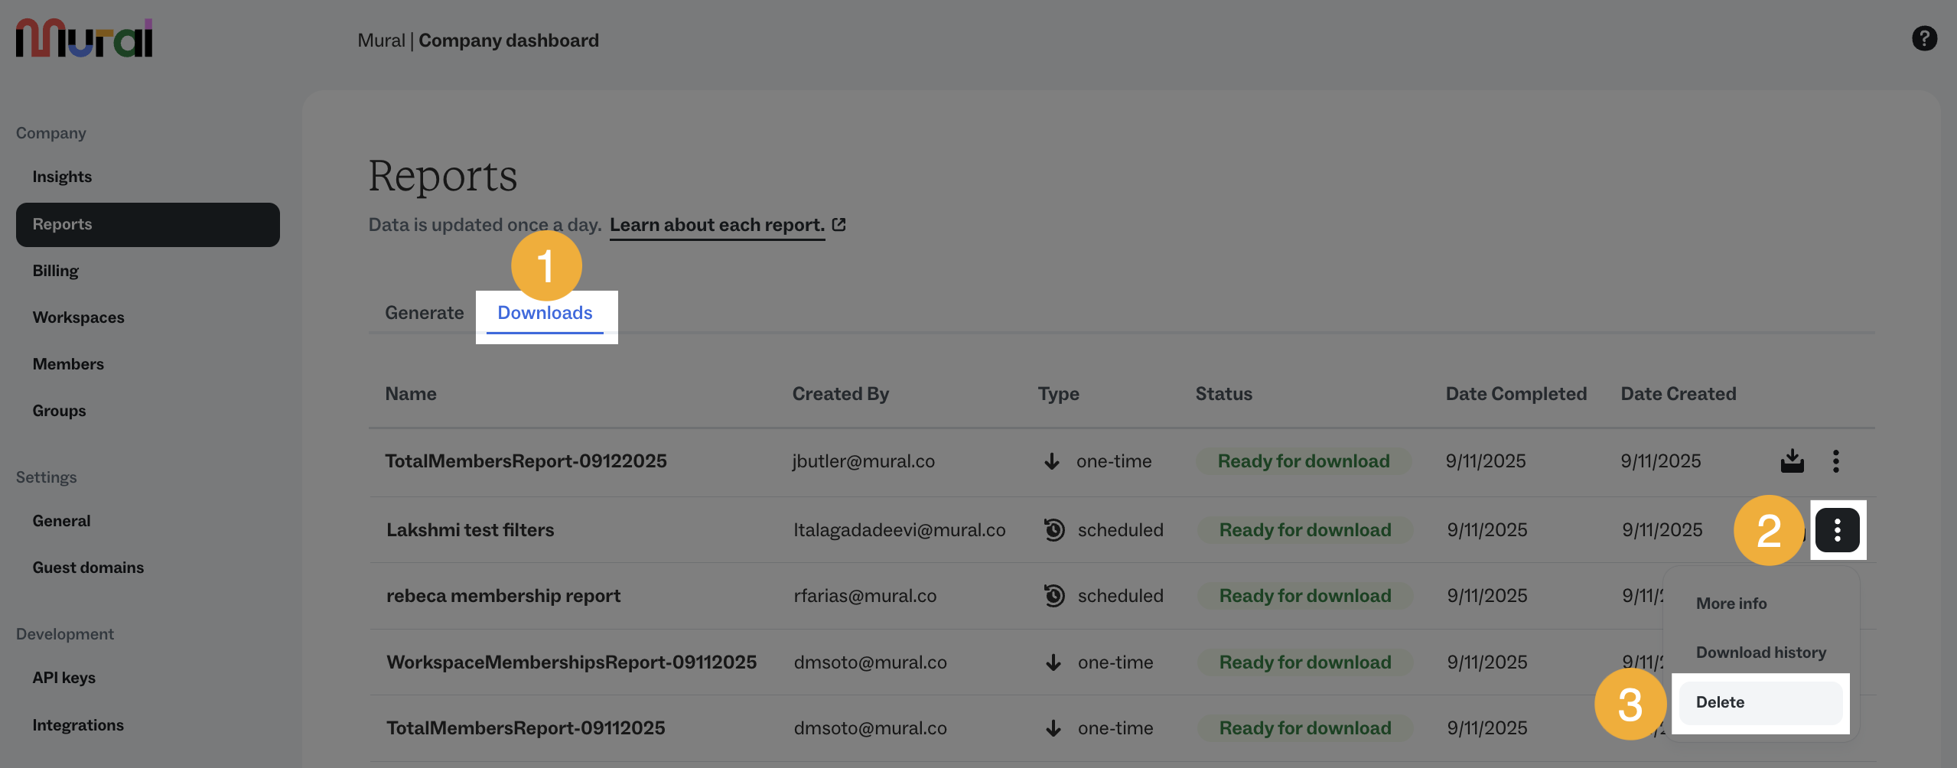Open Members in the sidebar
1957x768 pixels.
(x=68, y=364)
